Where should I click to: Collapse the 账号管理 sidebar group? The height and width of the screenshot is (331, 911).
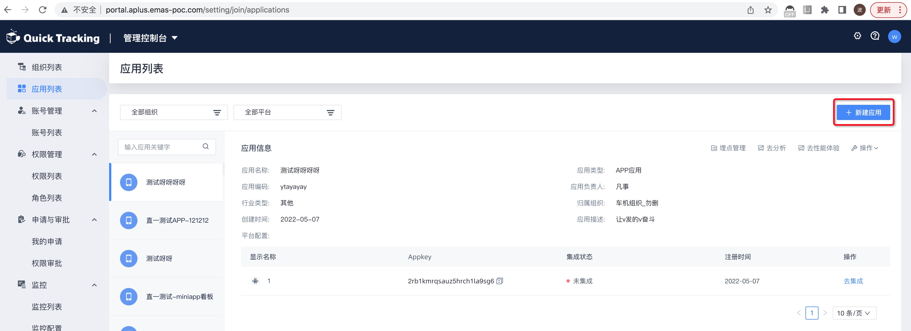[x=94, y=111]
